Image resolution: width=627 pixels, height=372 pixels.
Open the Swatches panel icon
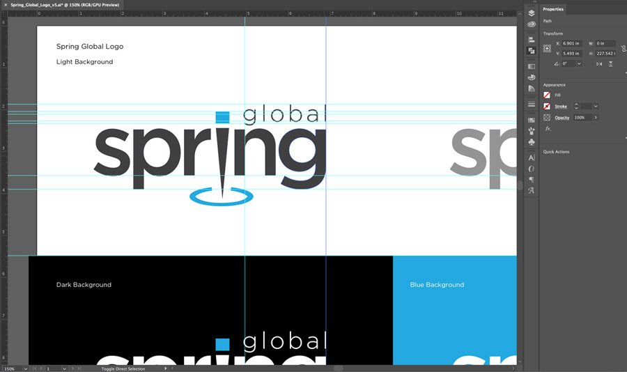pos(532,120)
